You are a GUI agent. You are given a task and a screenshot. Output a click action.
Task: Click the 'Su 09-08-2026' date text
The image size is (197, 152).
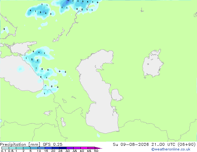[131, 145]
